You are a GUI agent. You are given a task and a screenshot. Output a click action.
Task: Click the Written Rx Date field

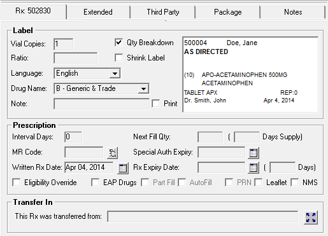click(89, 167)
